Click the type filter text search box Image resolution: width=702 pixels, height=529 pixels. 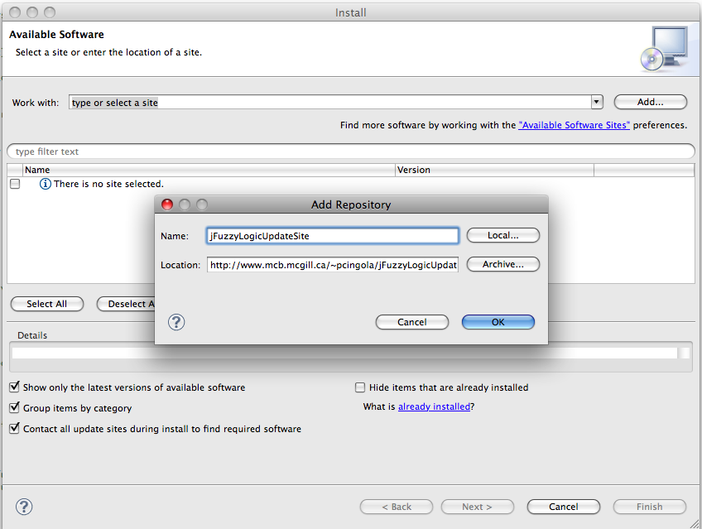click(x=350, y=151)
